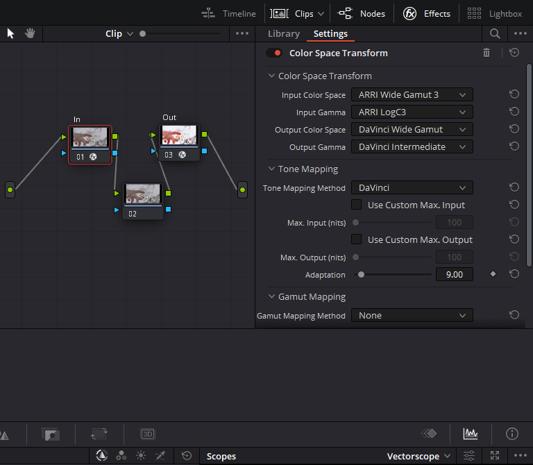Screen dimensions: 533x465
Task: Open Input Gamma dropdown
Action: click(x=412, y=112)
